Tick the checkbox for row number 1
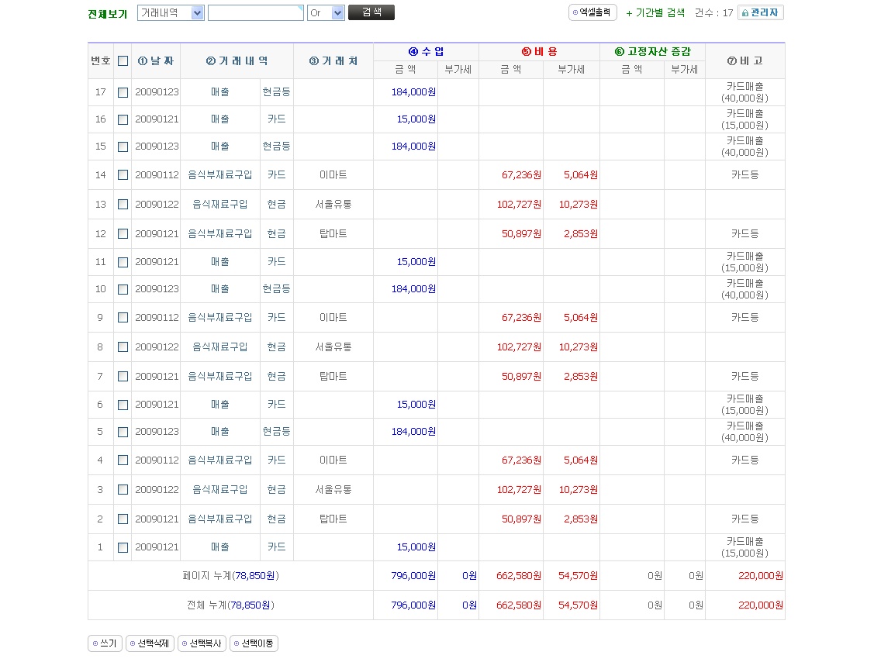The width and height of the screenshot is (874, 669). [123, 547]
